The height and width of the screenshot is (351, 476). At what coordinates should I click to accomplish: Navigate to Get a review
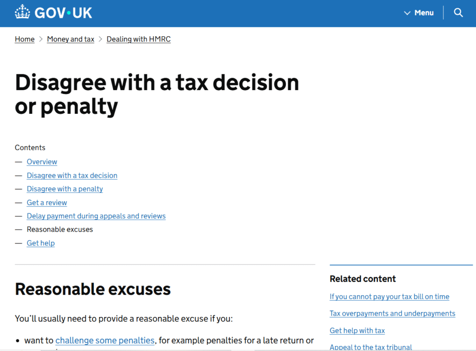point(47,203)
